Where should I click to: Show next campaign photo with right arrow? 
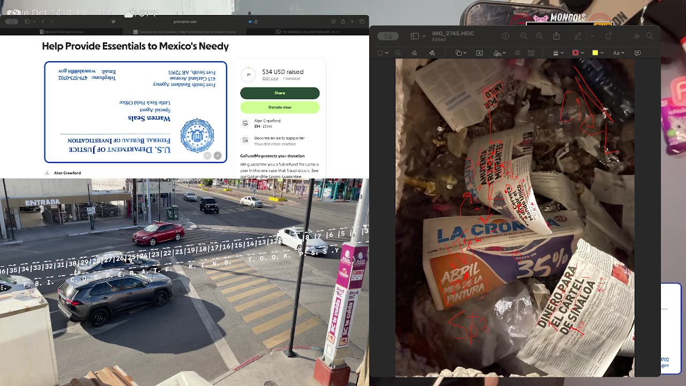pyautogui.click(x=218, y=155)
